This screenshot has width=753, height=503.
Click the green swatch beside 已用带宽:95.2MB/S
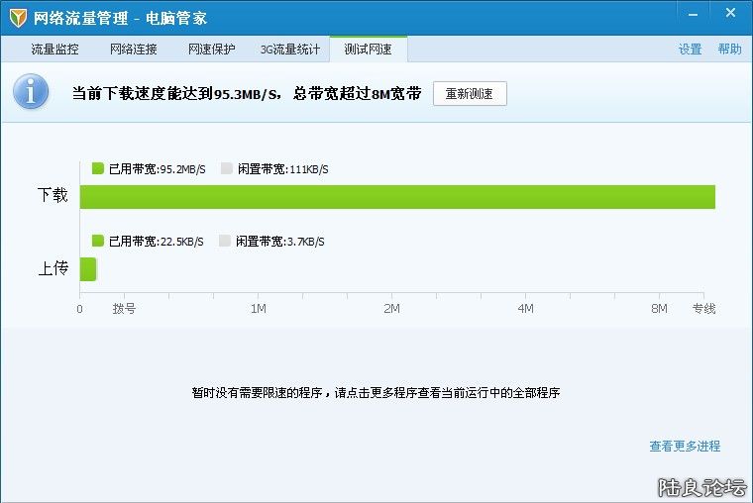[98, 168]
